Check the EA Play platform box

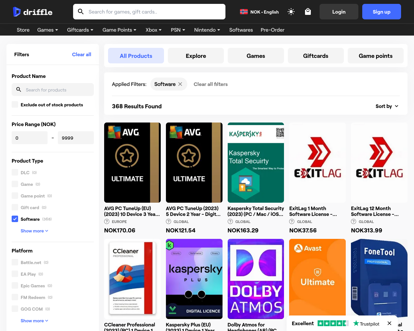[15, 274]
